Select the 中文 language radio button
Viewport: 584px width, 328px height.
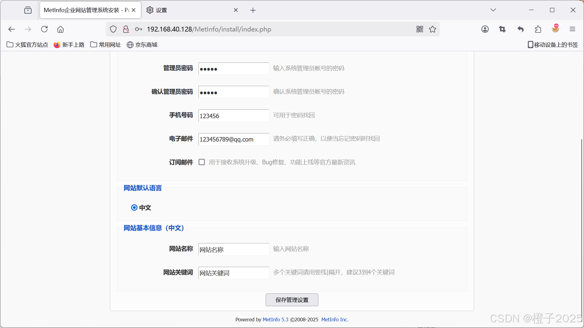134,207
